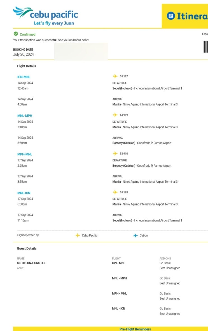Screen dimensions: 208x331
Task: Click the guest name MS HYEONJEONG LEE
Action: tap(31, 263)
